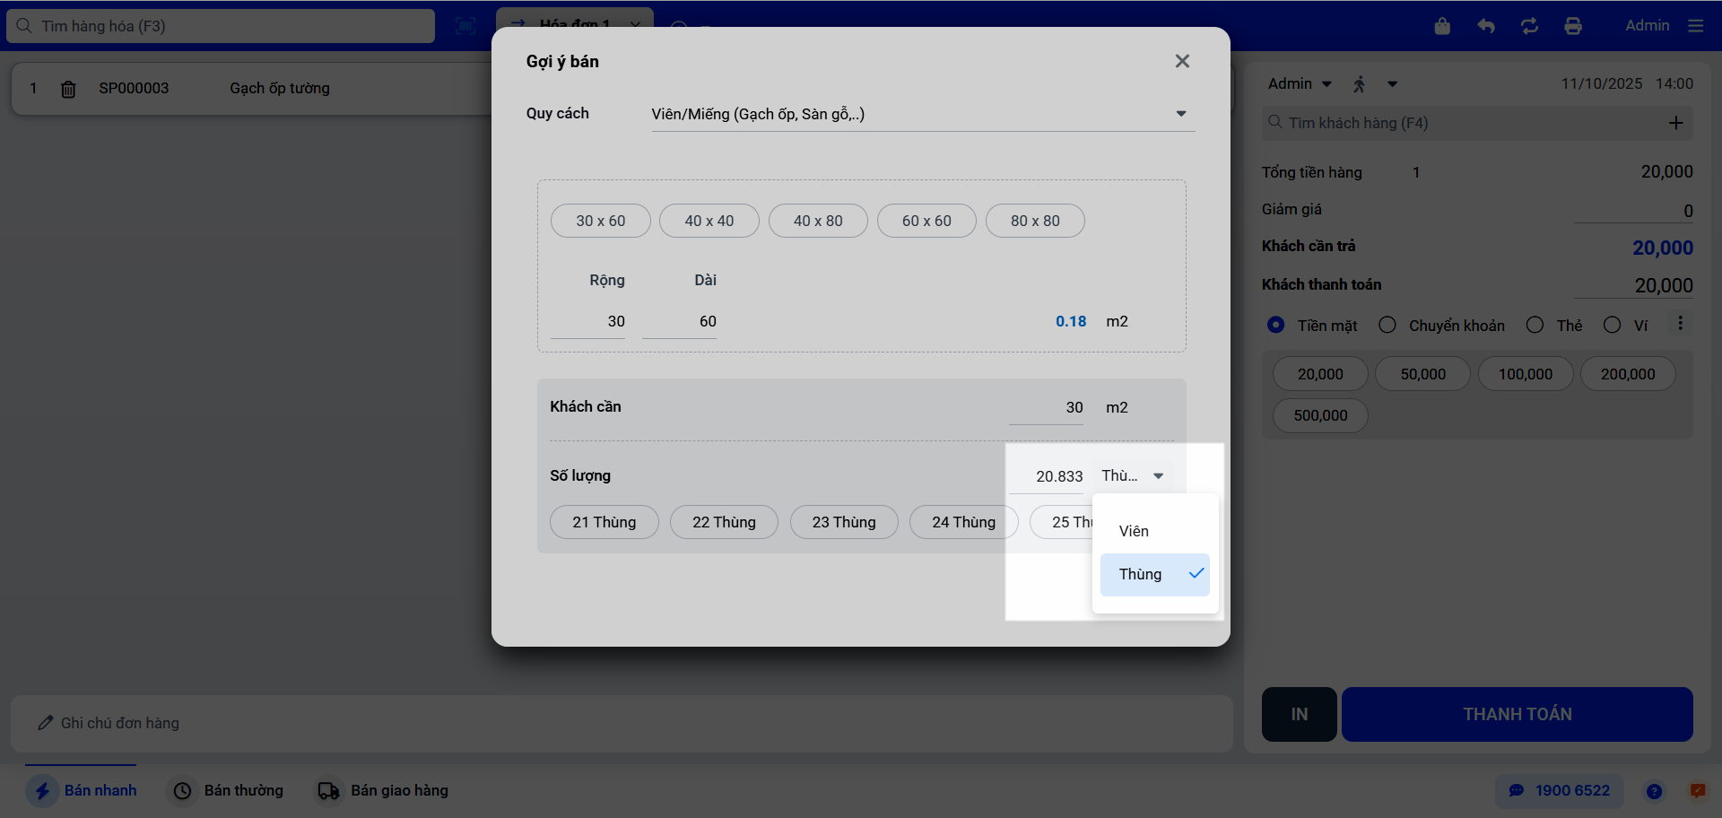1722x818 pixels.
Task: Click the 22 Thùng quantity suggestion
Action: click(724, 522)
